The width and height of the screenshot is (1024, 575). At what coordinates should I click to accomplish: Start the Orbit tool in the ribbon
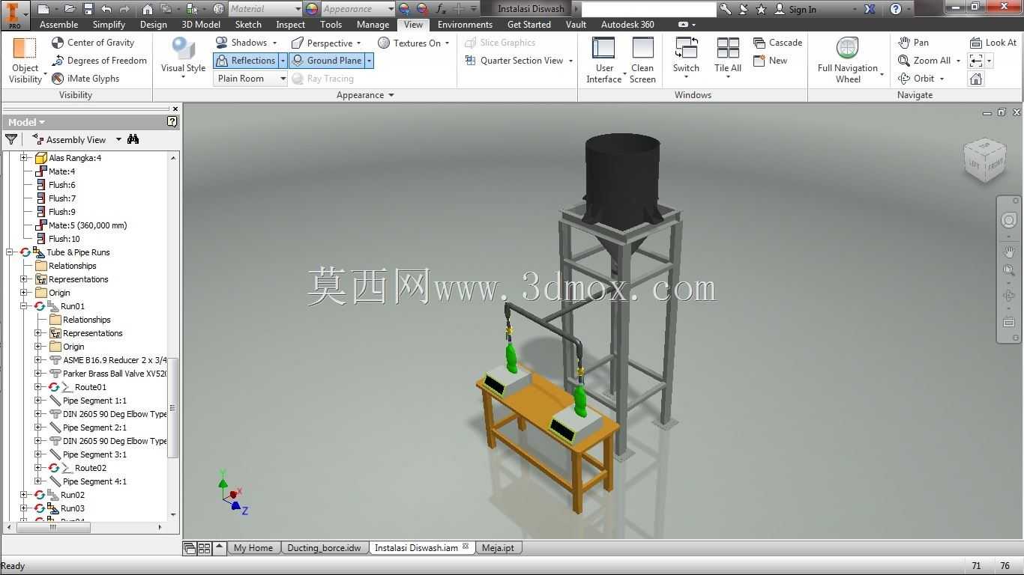click(x=916, y=79)
